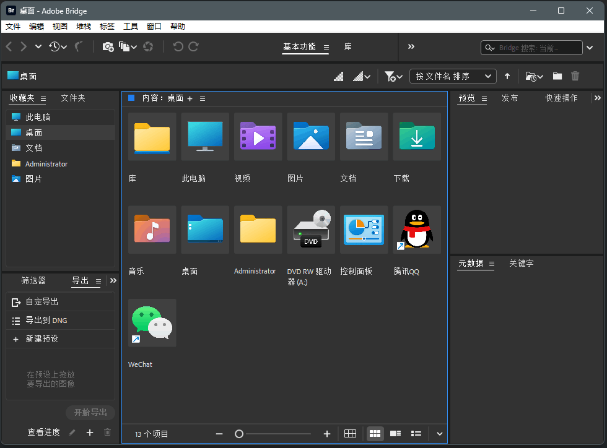Switch to list view mode

(x=417, y=434)
